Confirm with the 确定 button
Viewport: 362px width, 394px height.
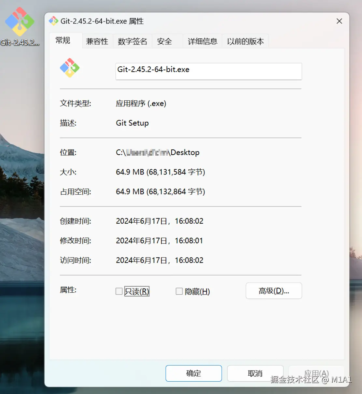click(x=194, y=373)
